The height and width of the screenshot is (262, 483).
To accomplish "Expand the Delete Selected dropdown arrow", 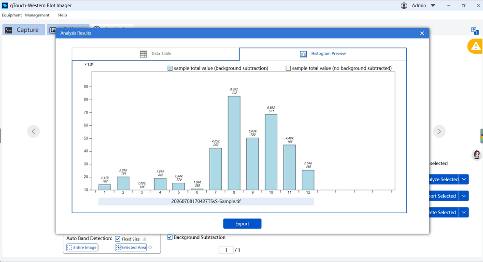I will (464, 212).
